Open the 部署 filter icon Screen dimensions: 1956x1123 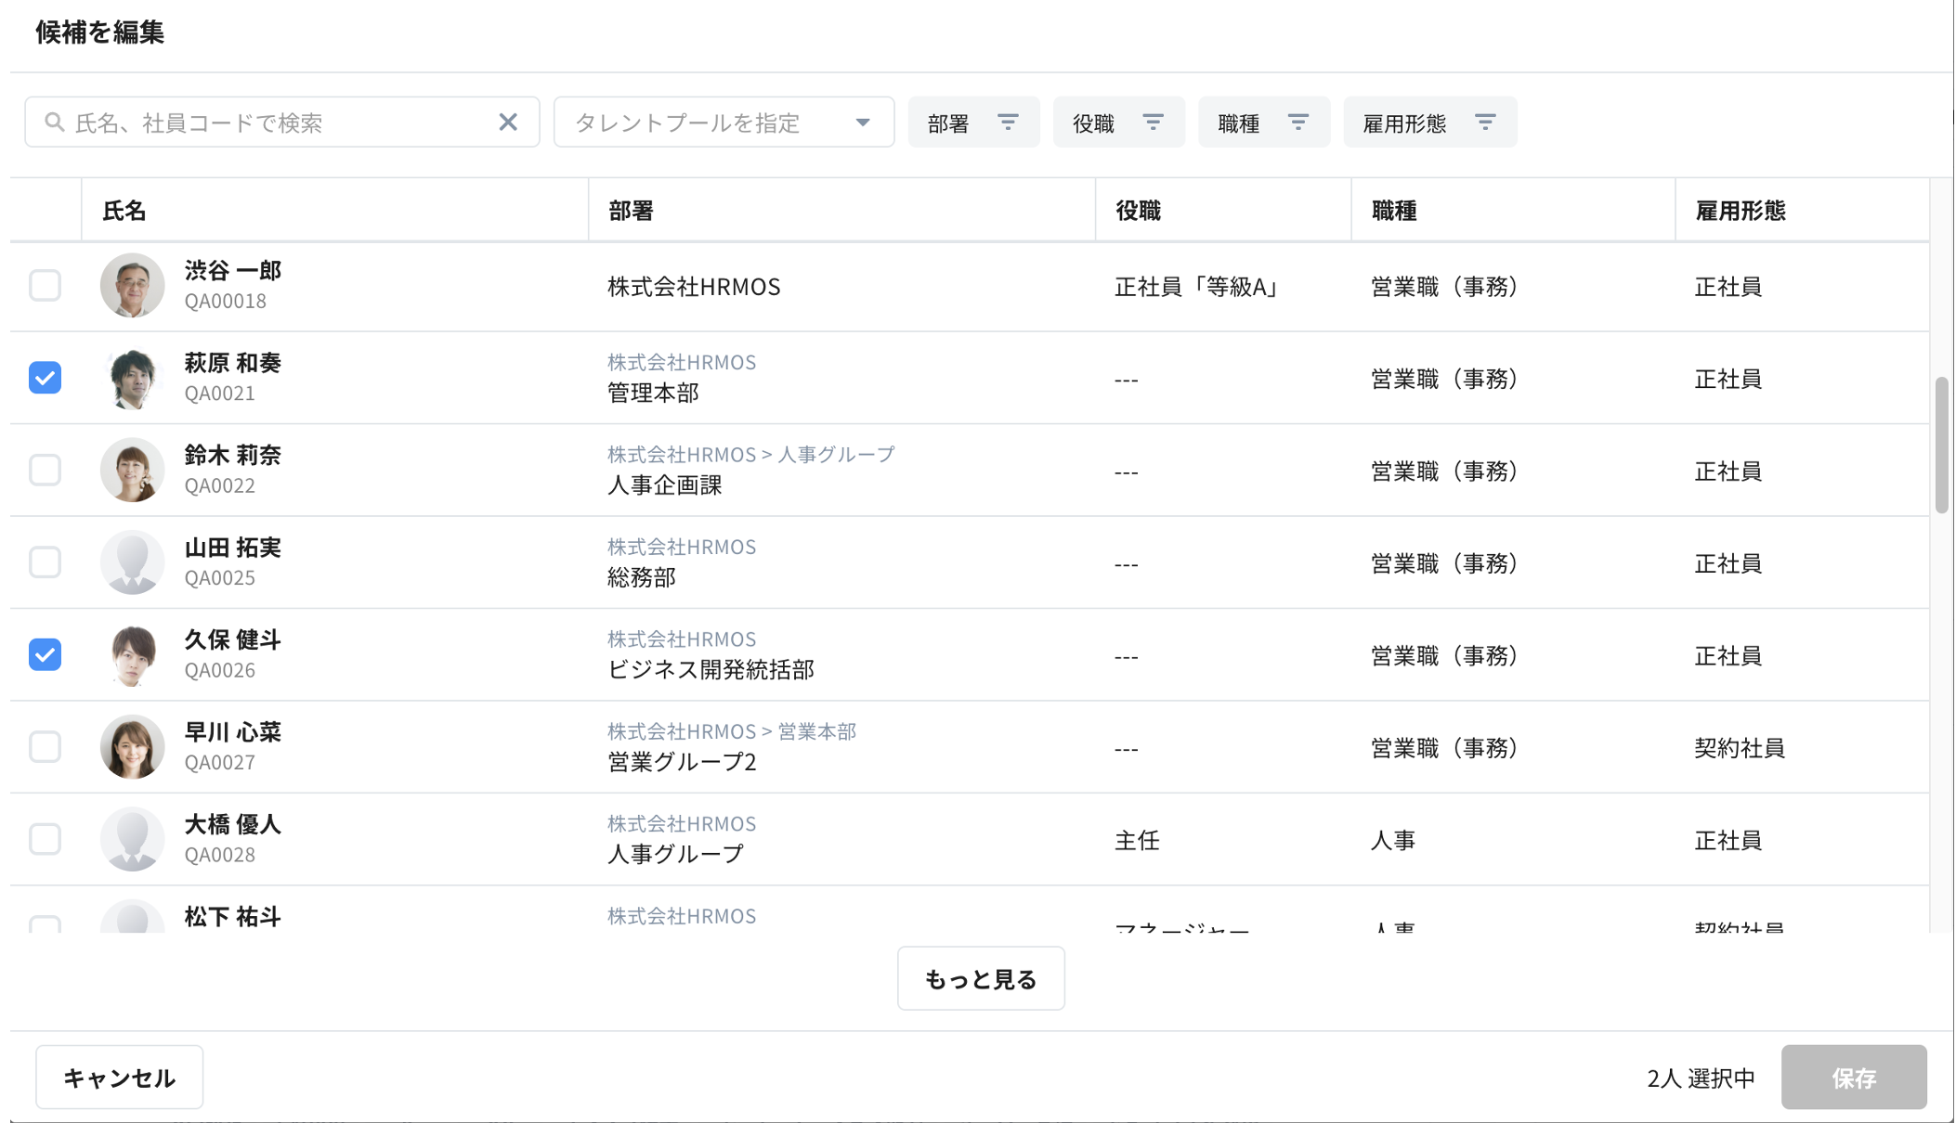[1008, 122]
